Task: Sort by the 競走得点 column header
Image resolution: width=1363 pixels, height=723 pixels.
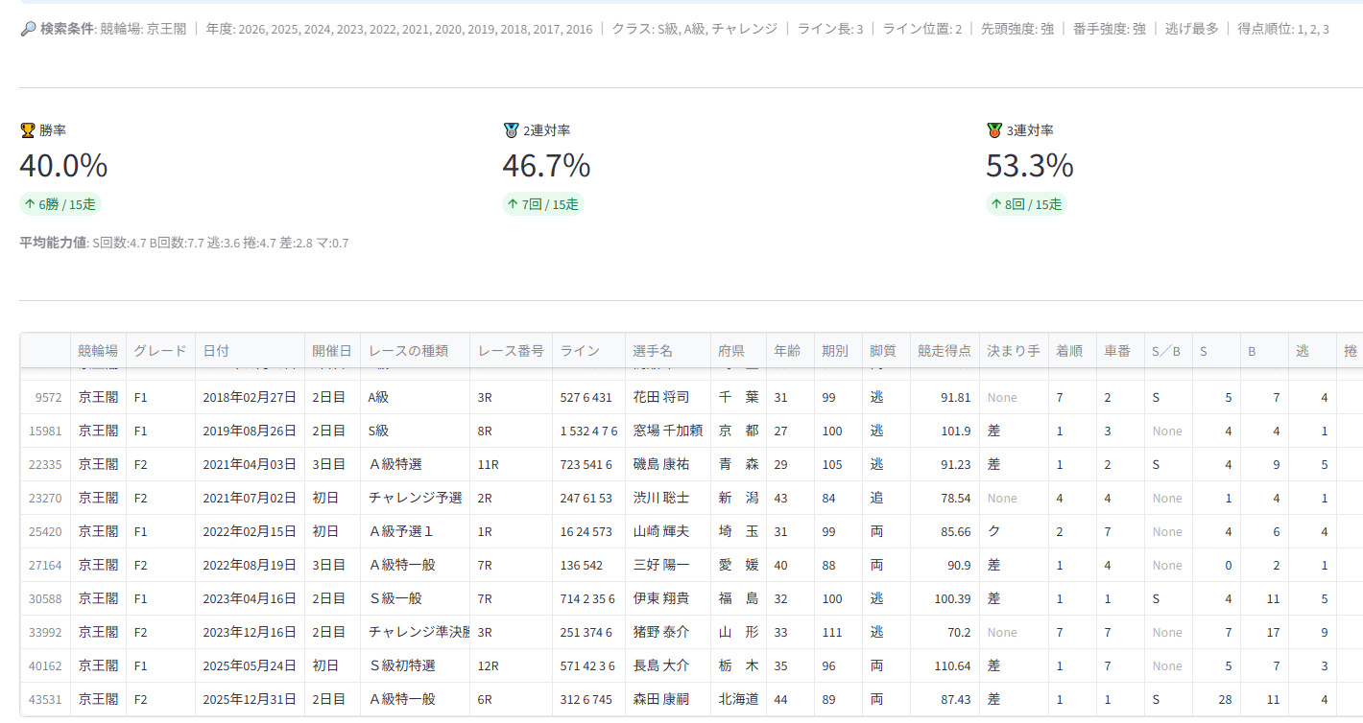Action: (x=945, y=351)
